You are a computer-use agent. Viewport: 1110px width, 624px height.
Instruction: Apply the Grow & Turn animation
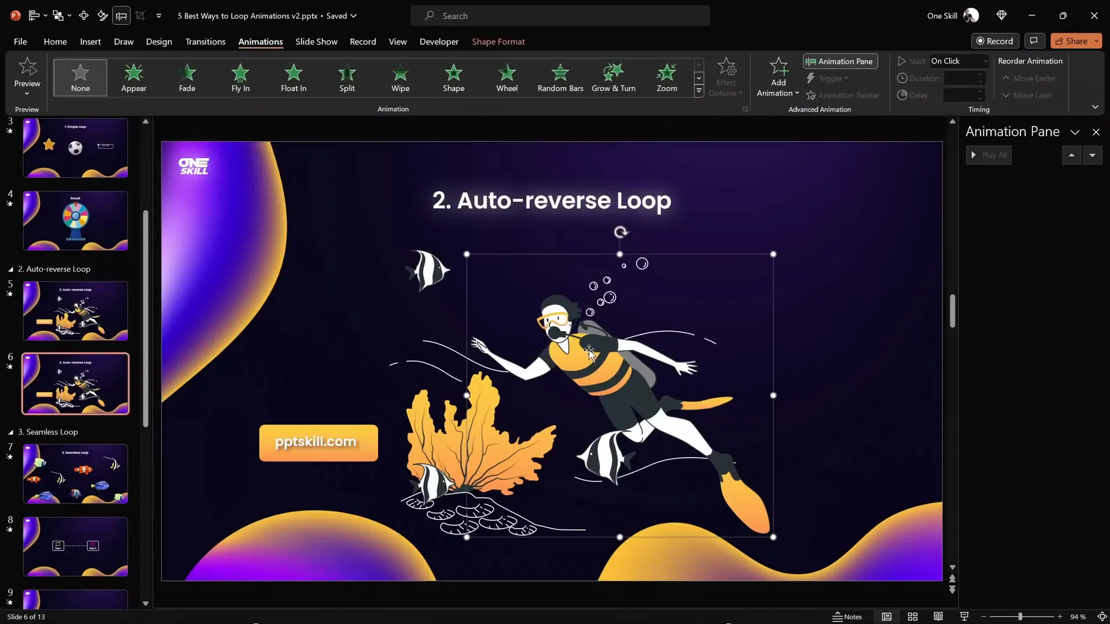tap(613, 77)
